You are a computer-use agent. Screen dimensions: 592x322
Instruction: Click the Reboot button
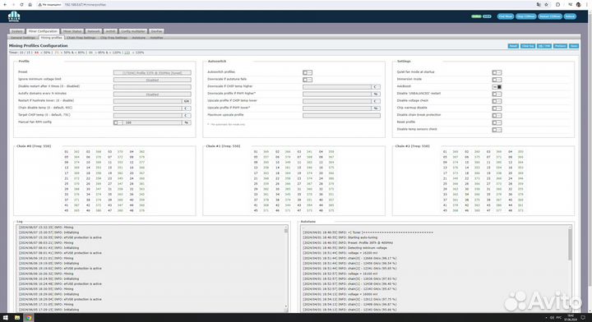click(570, 16)
